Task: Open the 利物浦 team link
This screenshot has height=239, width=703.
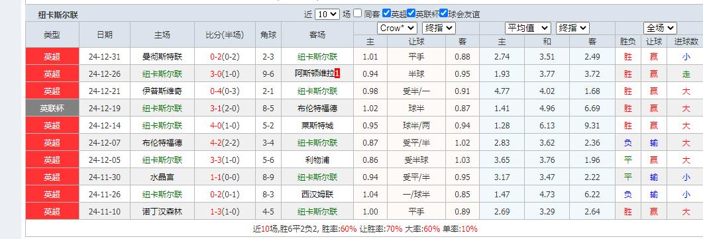Action: pos(317,160)
